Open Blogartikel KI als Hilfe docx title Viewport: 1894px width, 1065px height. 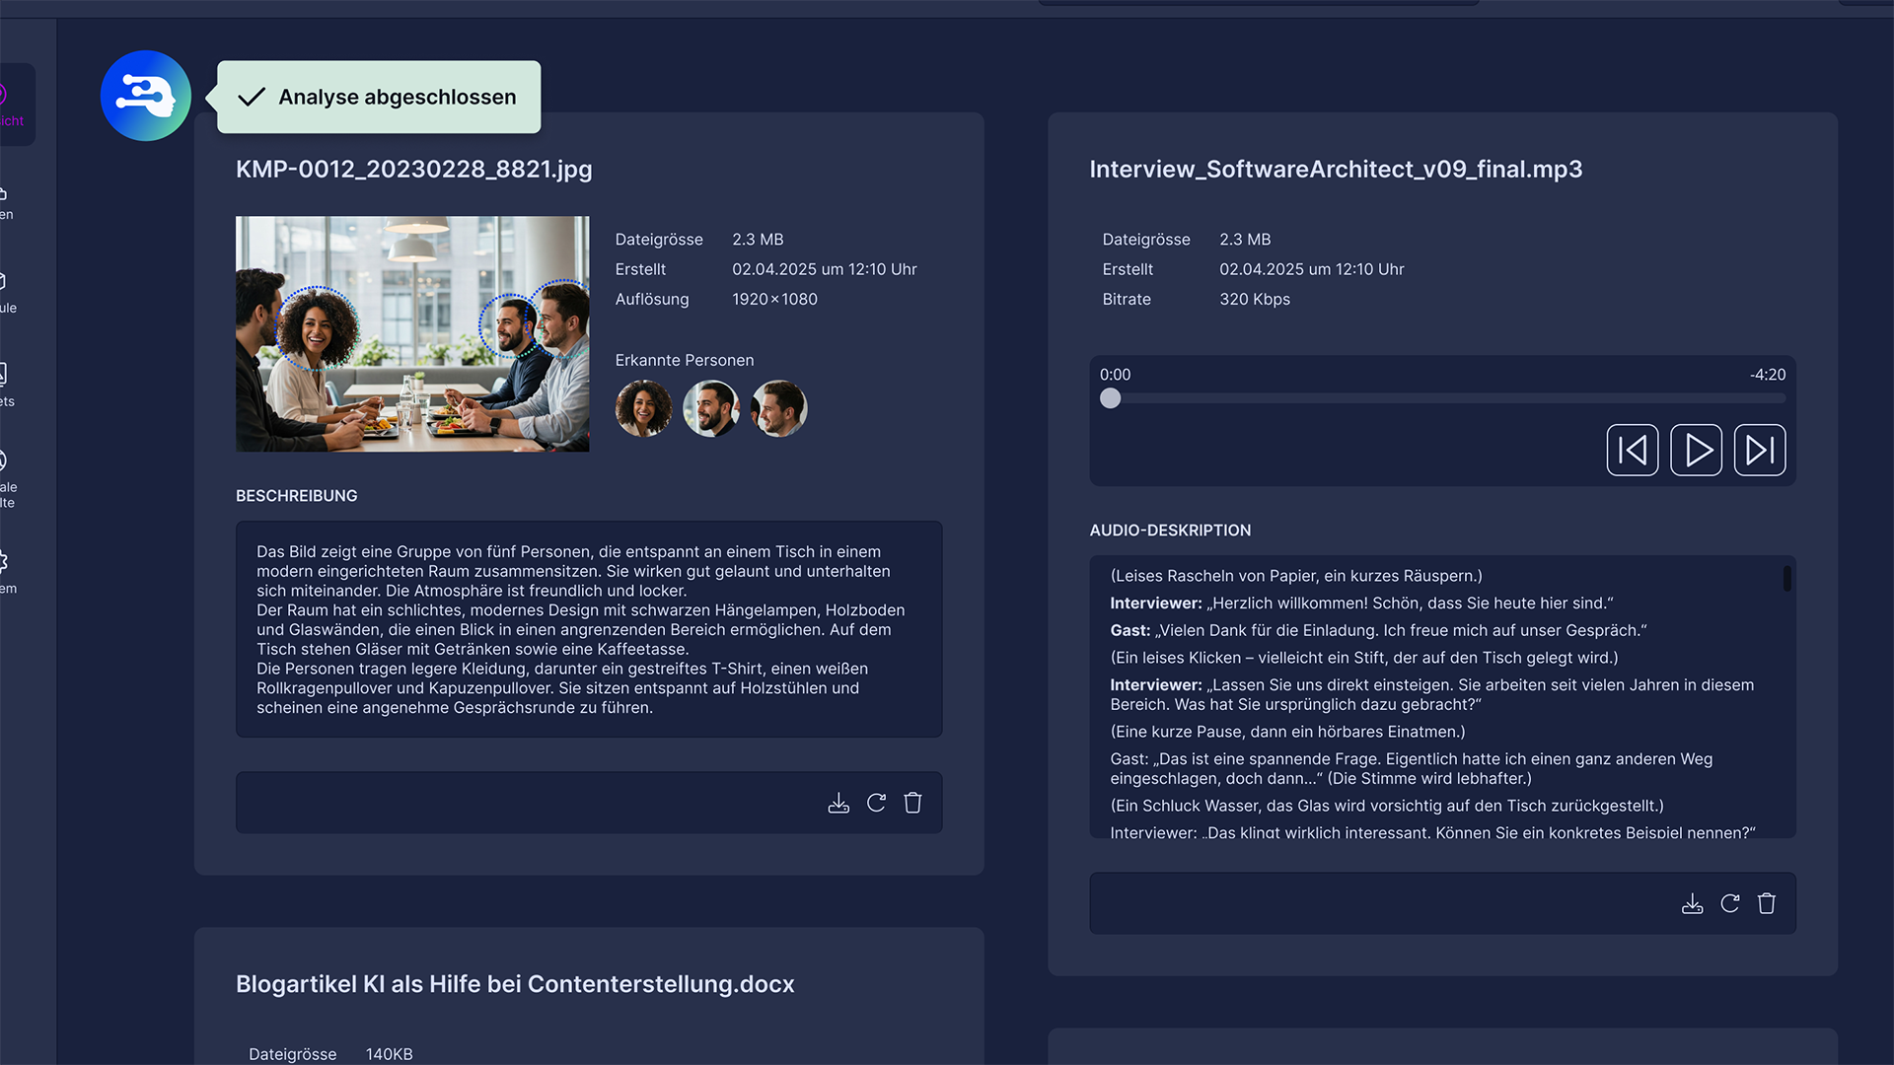[x=515, y=984]
